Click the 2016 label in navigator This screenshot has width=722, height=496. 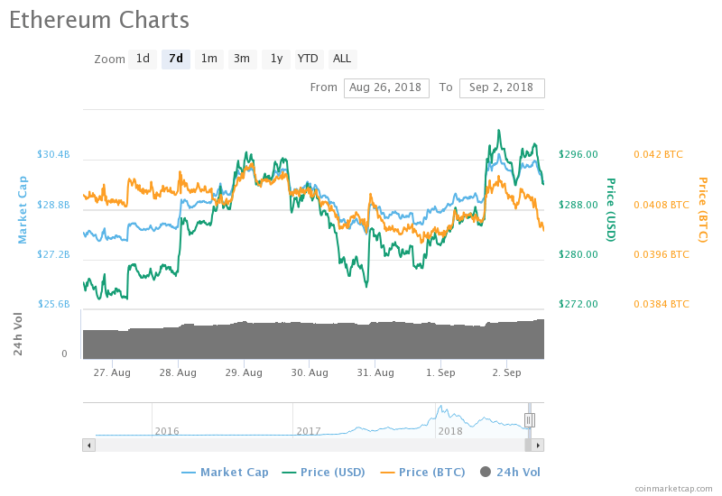pyautogui.click(x=167, y=431)
